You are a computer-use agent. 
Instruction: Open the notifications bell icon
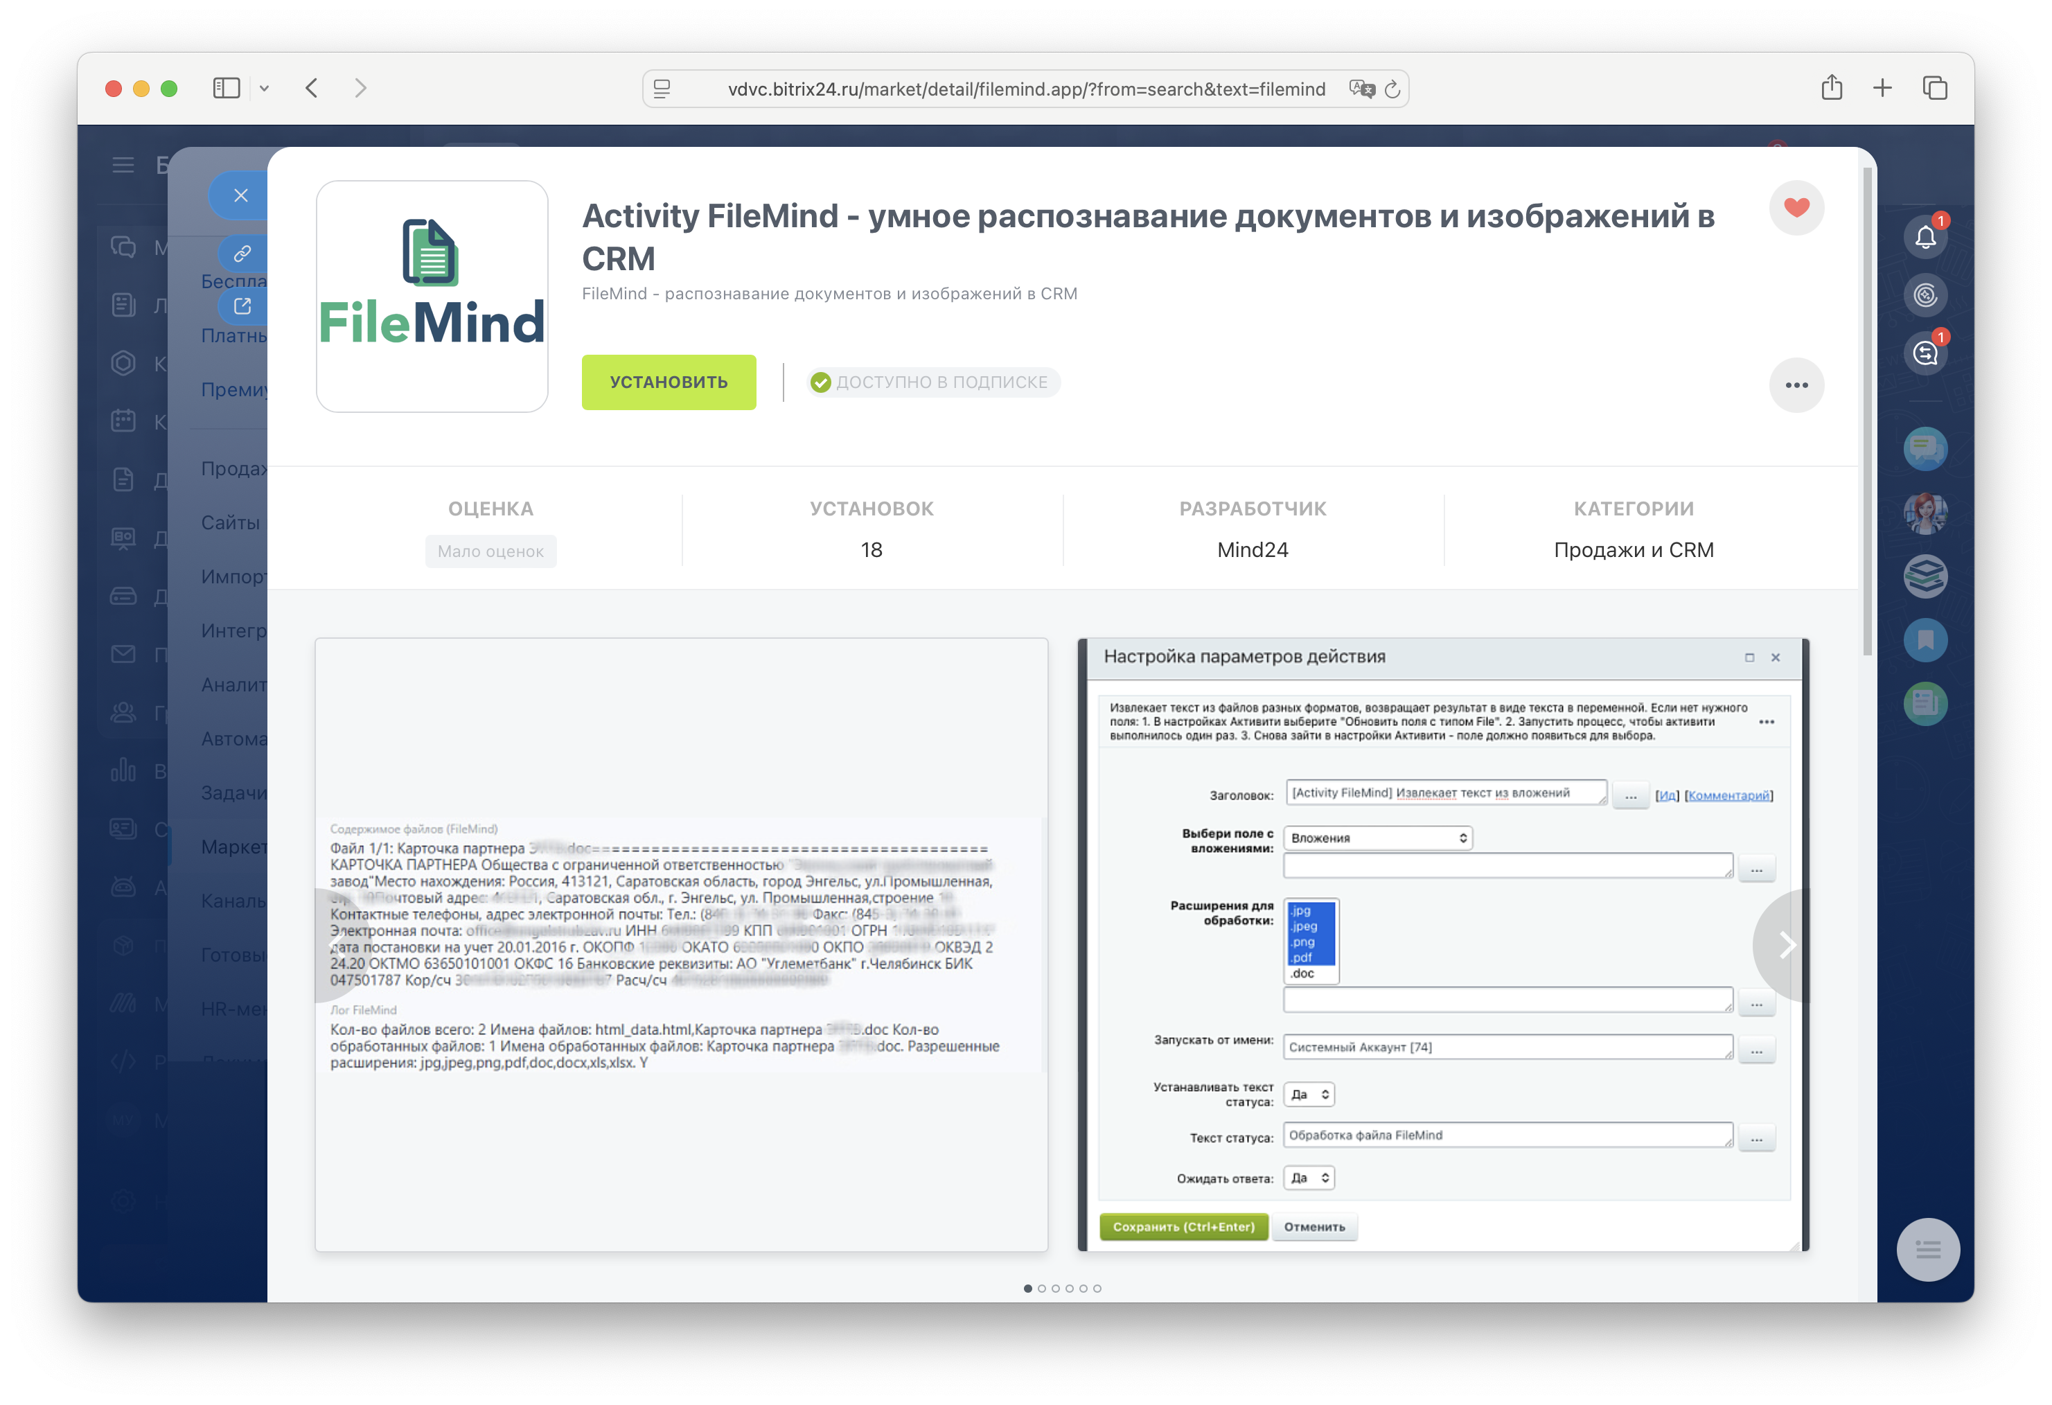(1925, 237)
